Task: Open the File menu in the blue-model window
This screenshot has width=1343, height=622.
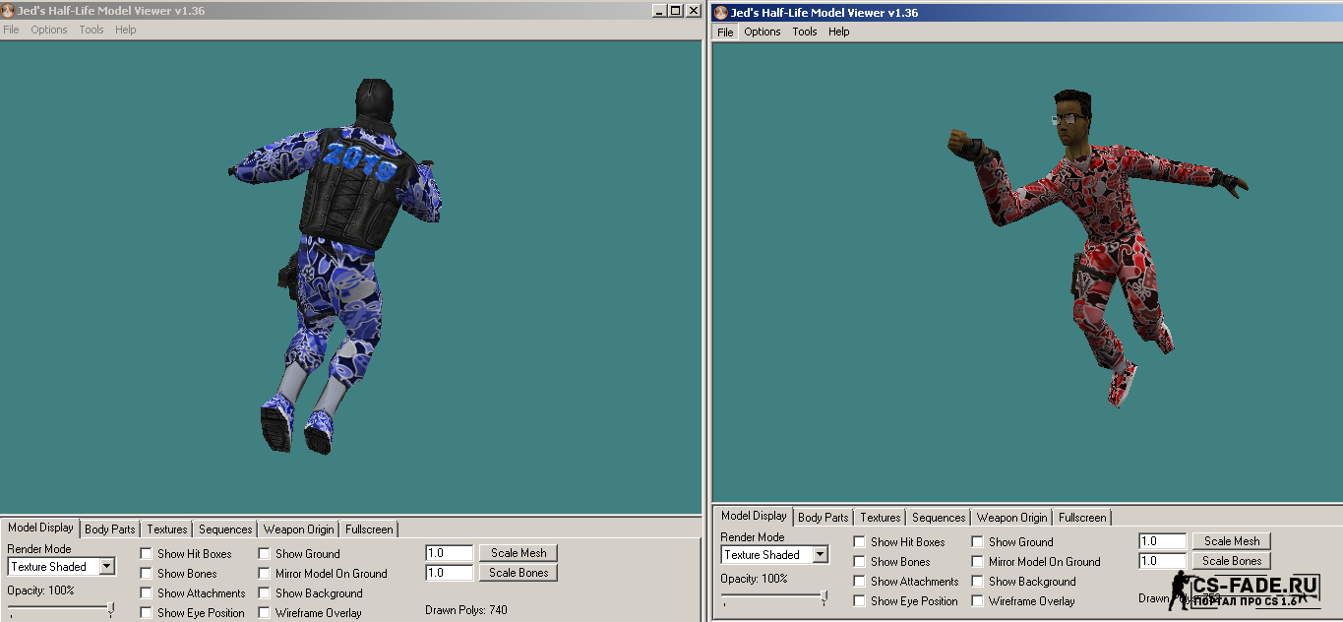Action: coord(11,30)
